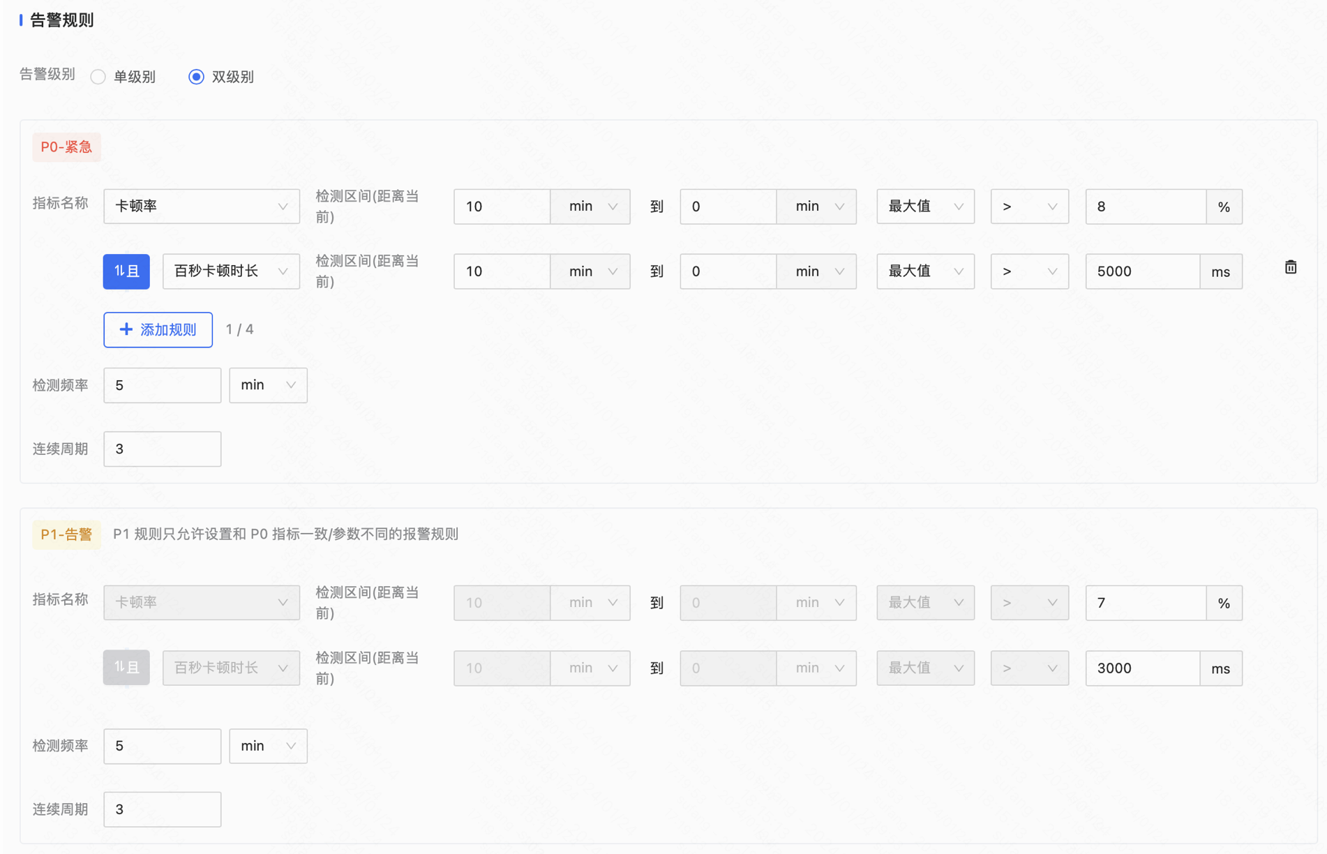Open > operator dropdown in P0 百秒卡顿时长 row

point(1030,271)
